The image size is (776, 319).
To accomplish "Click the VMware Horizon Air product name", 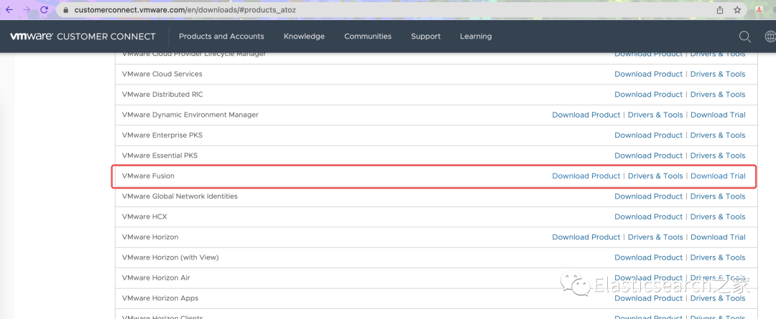I will pyautogui.click(x=156, y=277).
